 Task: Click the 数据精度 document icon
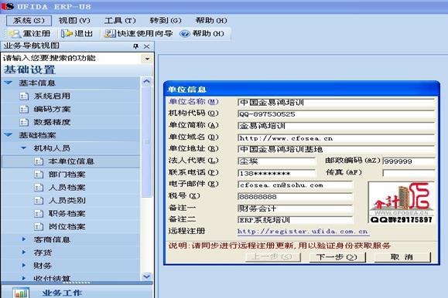tap(24, 122)
